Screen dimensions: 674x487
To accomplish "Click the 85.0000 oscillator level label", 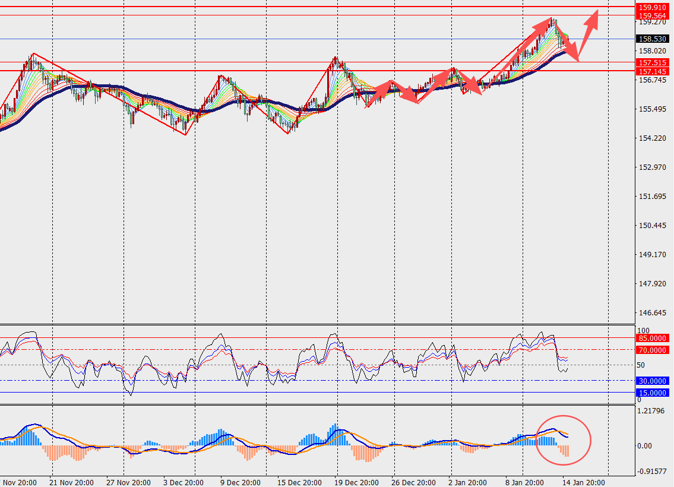I will [x=653, y=338].
